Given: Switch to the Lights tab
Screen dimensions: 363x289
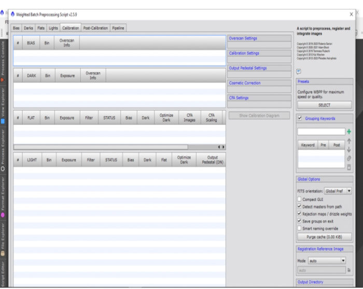Looking at the screenshot, I should [x=53, y=28].
